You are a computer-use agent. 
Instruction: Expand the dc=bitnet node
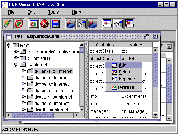pyautogui.click(x=24, y=90)
